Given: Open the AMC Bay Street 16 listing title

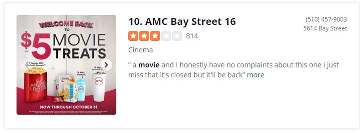Looking at the screenshot, I should 182,22.
